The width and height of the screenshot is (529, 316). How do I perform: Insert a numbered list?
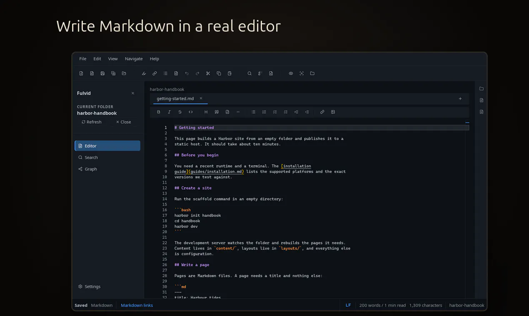tap(264, 112)
